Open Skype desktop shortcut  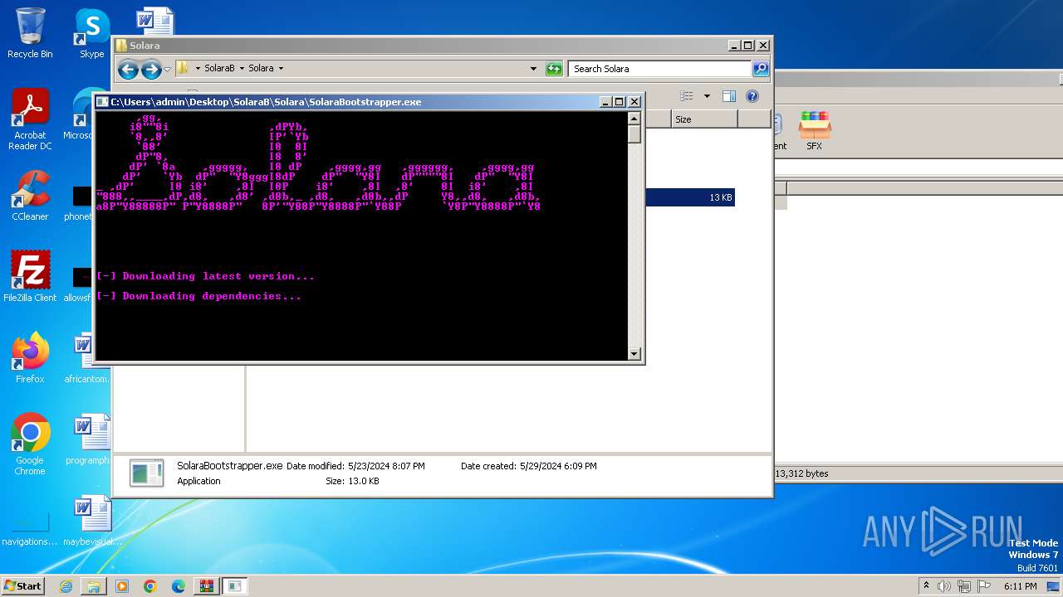91,33
